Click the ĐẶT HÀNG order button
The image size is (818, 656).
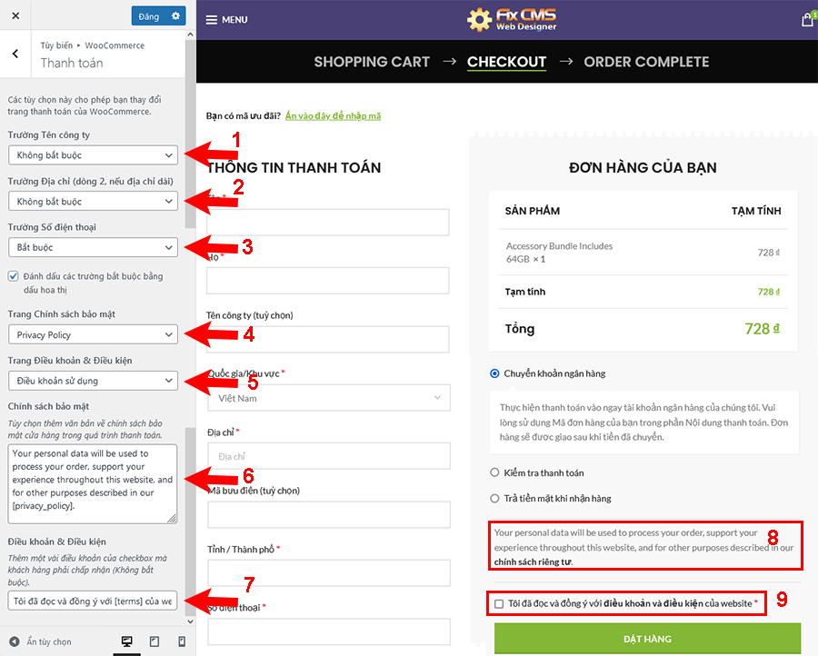[x=647, y=638]
